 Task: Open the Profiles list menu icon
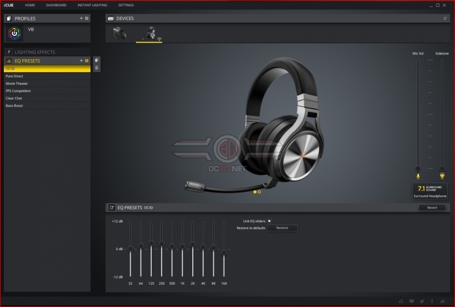(x=86, y=18)
